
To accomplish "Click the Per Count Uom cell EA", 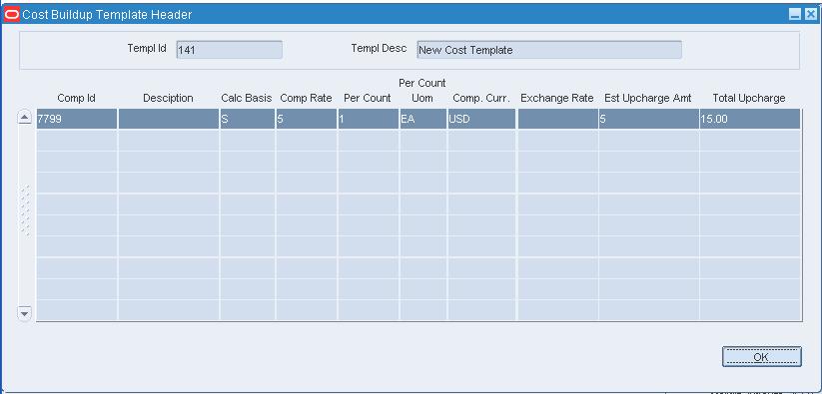I will click(422, 119).
